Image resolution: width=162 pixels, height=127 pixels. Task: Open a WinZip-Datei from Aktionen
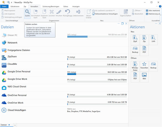click(135, 66)
